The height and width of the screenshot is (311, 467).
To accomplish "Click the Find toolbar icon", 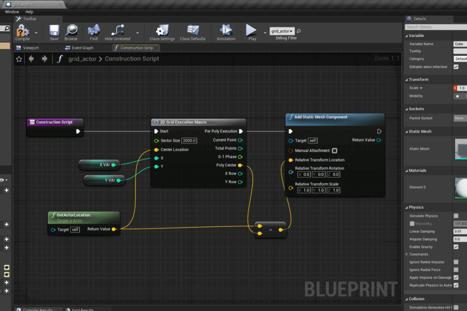I will click(94, 33).
